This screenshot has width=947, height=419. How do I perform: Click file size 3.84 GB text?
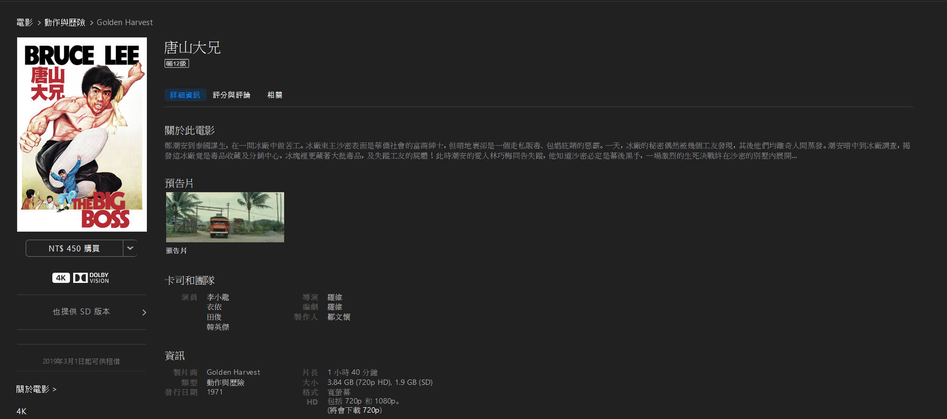[x=380, y=383]
